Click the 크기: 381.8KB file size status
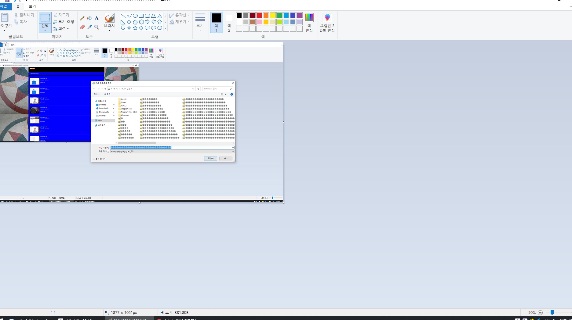The width and height of the screenshot is (572, 320). [x=174, y=312]
